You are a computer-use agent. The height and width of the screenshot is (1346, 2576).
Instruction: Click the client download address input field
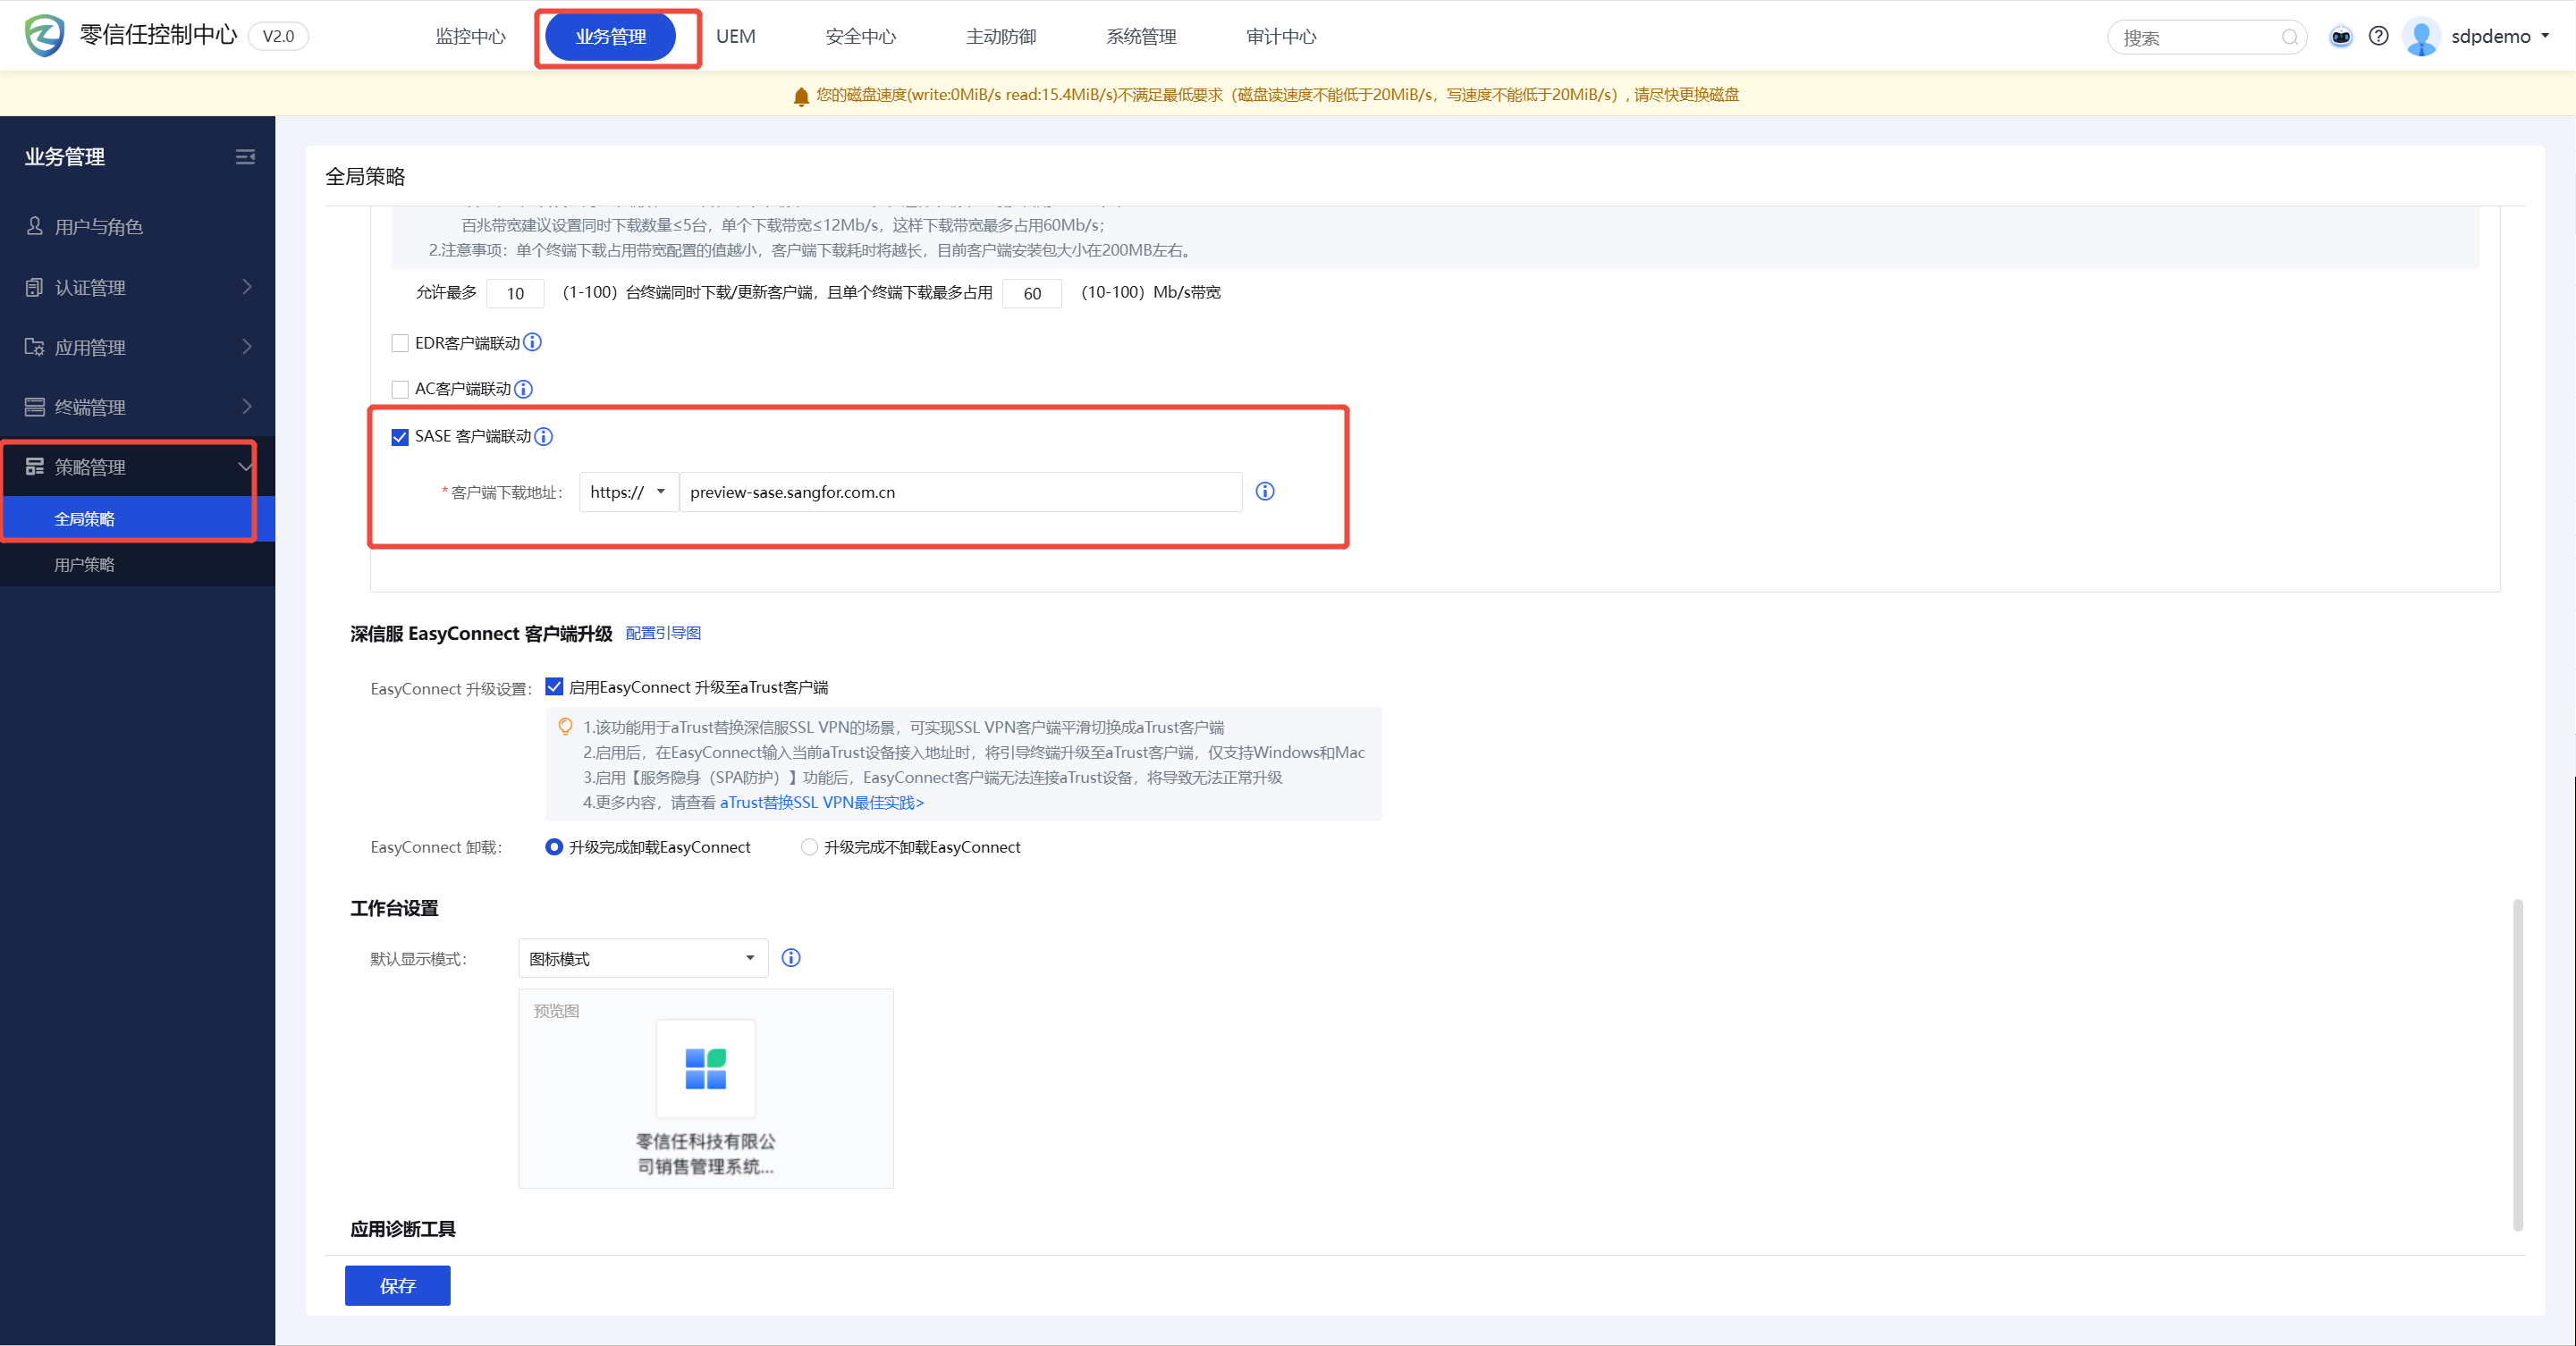click(960, 492)
